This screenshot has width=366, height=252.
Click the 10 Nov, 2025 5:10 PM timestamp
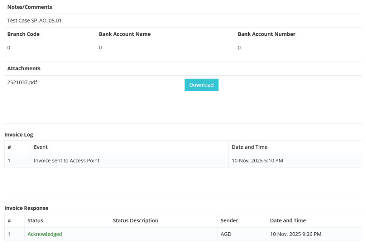point(257,161)
